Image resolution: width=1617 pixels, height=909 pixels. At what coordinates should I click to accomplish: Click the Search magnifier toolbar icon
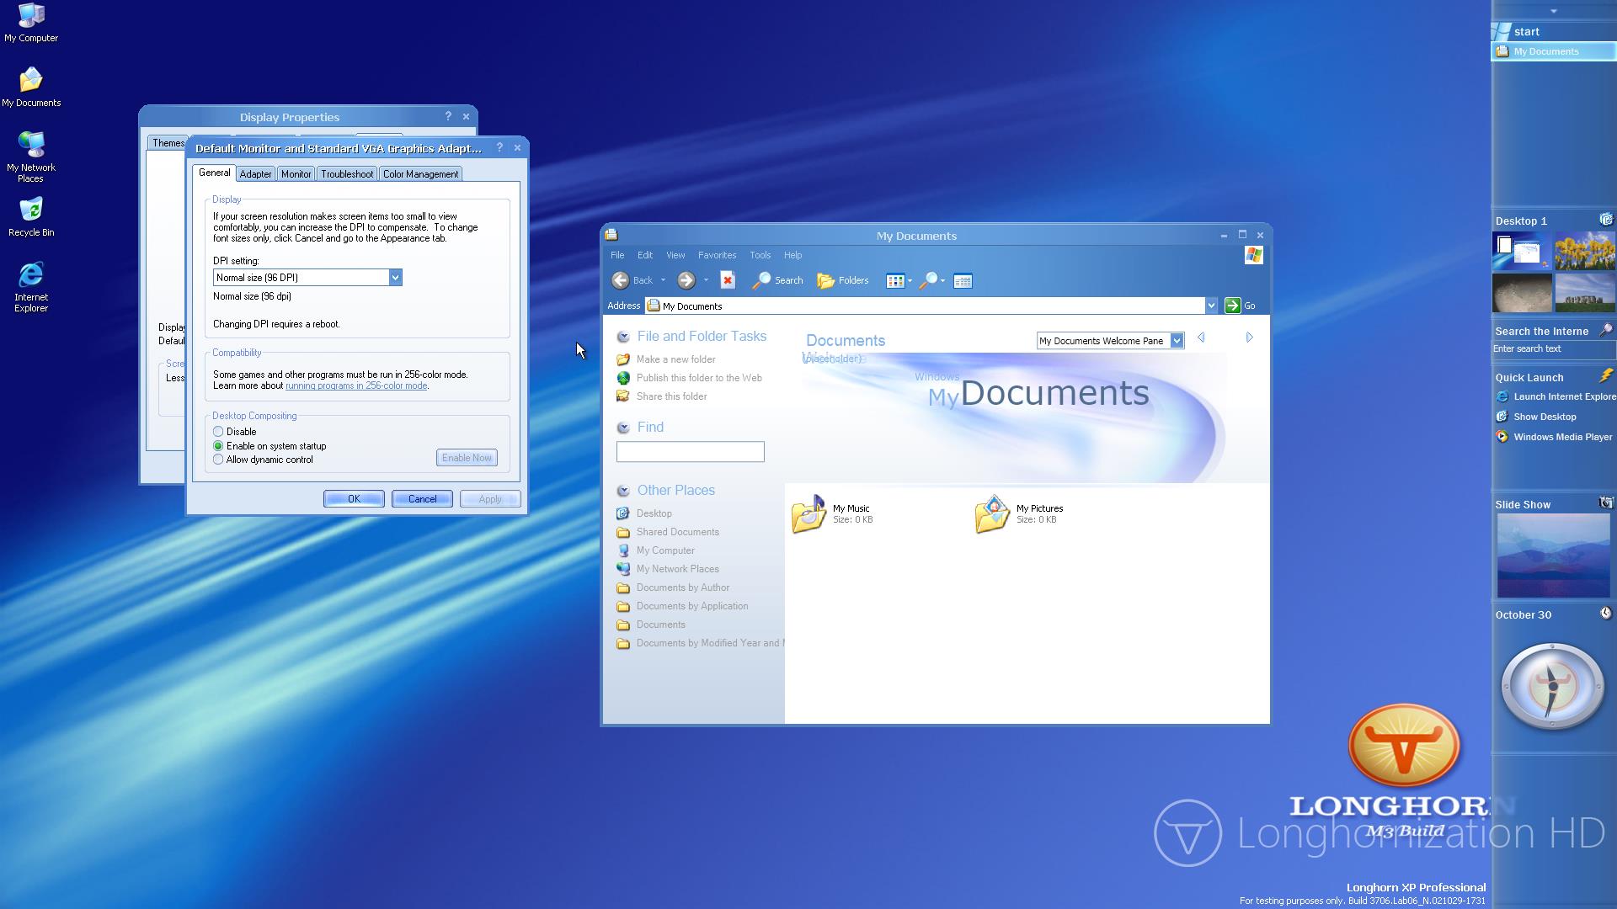761,280
